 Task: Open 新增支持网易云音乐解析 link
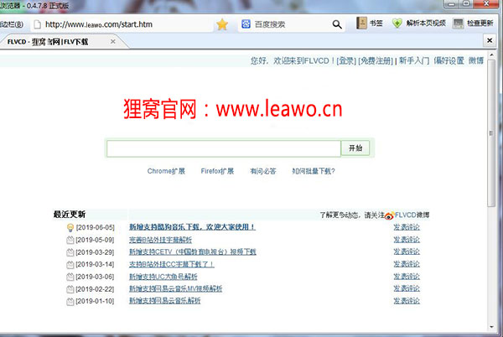pyautogui.click(x=164, y=301)
